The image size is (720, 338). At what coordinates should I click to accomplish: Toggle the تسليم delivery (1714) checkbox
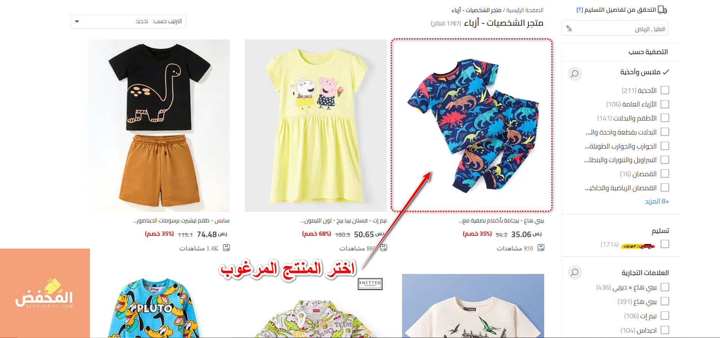665,244
